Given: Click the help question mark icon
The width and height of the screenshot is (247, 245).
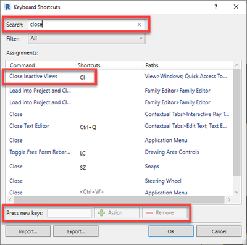Looking at the screenshot, I should [216, 7].
